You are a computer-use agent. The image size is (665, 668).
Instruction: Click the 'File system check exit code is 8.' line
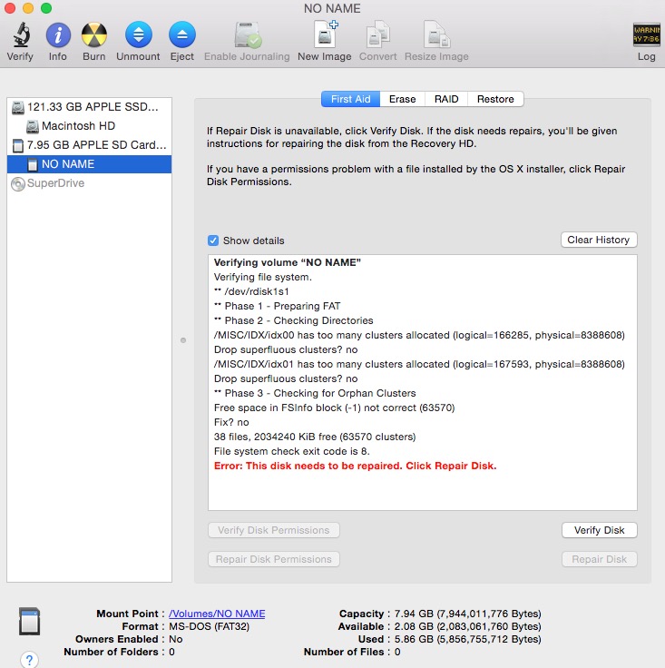[291, 452]
